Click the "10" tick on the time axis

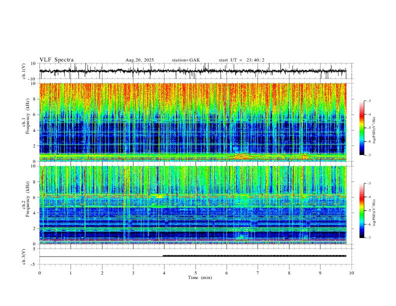pyautogui.click(x=351, y=273)
